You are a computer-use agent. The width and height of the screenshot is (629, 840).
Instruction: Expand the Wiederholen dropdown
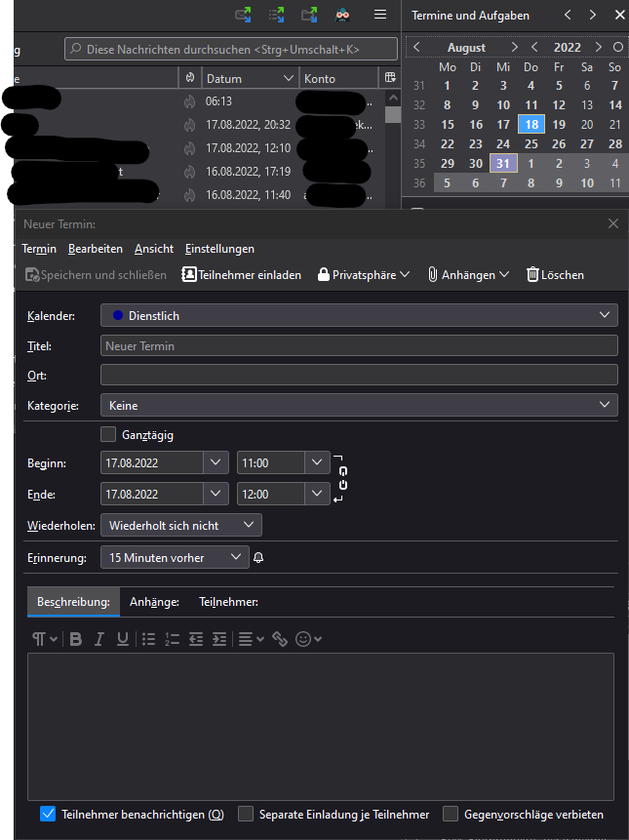click(x=180, y=525)
